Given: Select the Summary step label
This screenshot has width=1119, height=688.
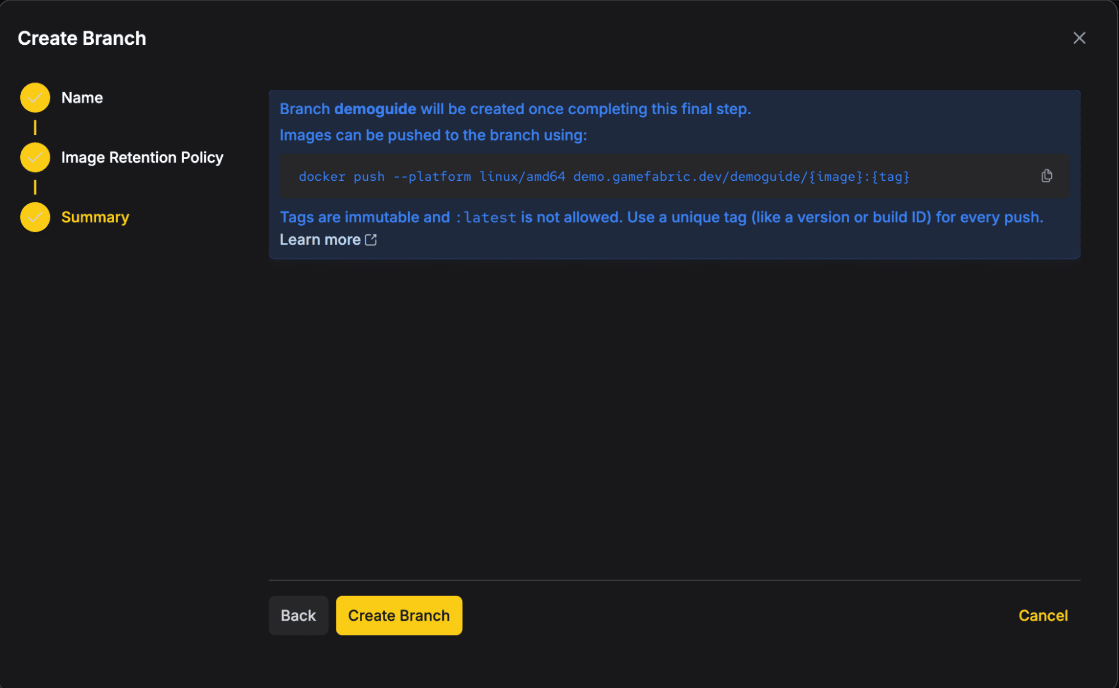Looking at the screenshot, I should (95, 217).
